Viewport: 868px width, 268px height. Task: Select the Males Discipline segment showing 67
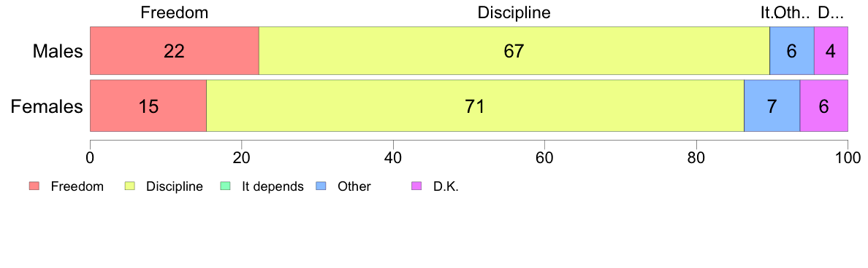tap(514, 51)
